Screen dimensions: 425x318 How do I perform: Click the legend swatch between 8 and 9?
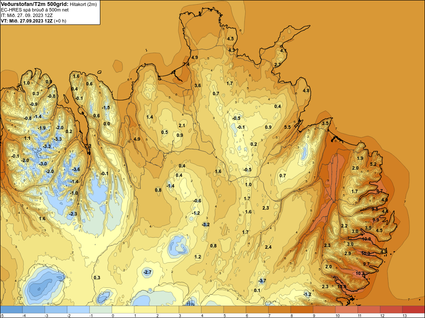302,309
